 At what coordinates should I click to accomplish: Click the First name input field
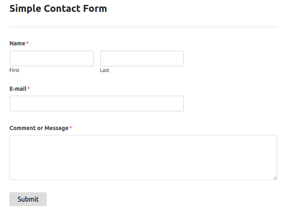pyautogui.click(x=52, y=58)
